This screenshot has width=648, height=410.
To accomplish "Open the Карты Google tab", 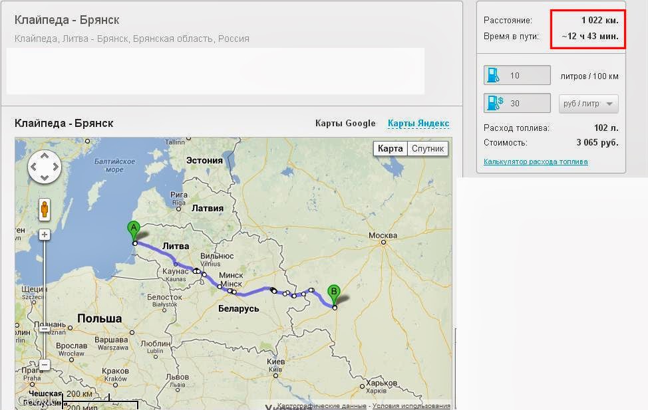I will coord(345,123).
